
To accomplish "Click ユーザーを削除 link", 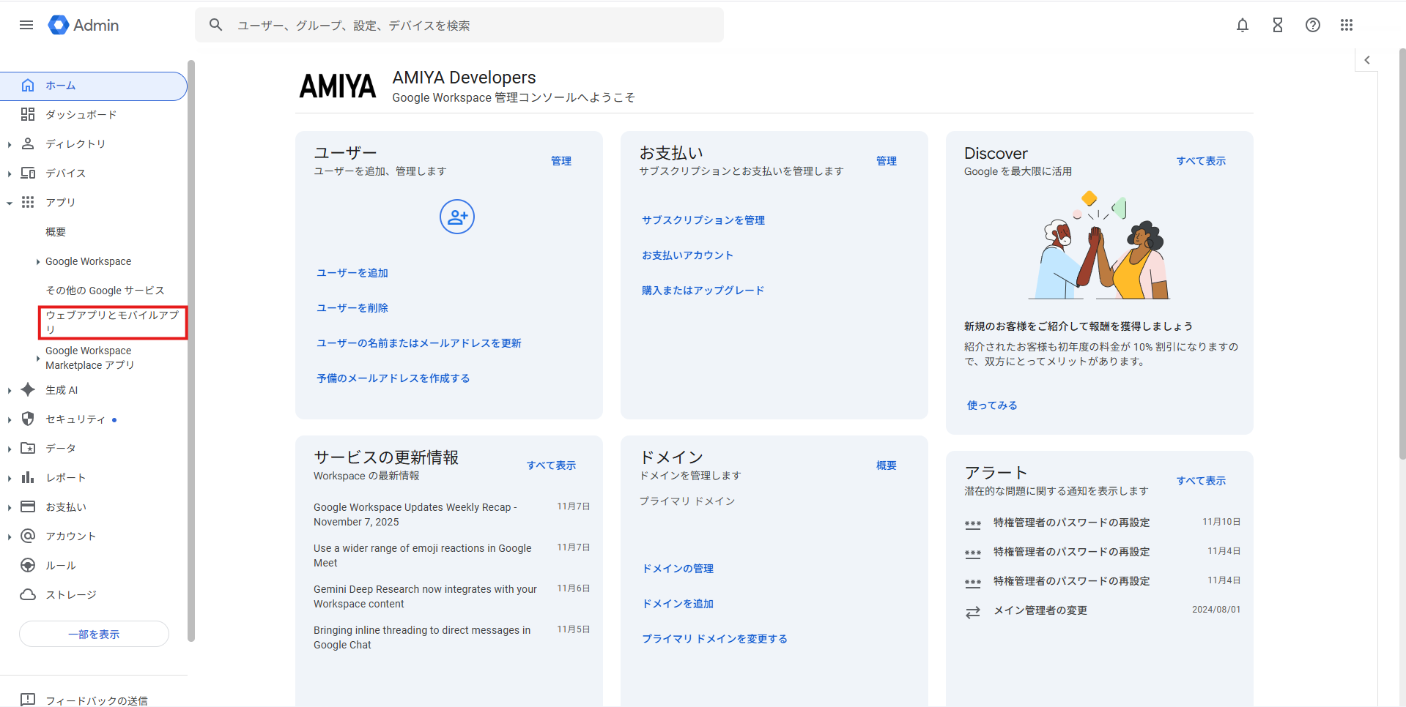I will 352,308.
